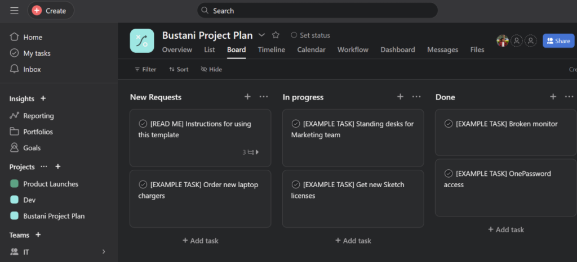Add a section with Insights plus icon
Image resolution: width=577 pixels, height=262 pixels.
coord(43,98)
